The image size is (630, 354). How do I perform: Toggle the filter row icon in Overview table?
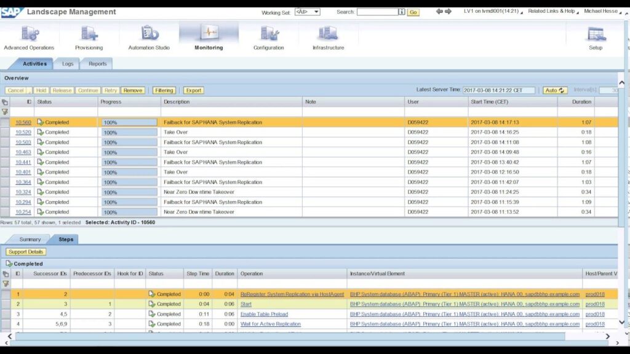click(5, 111)
